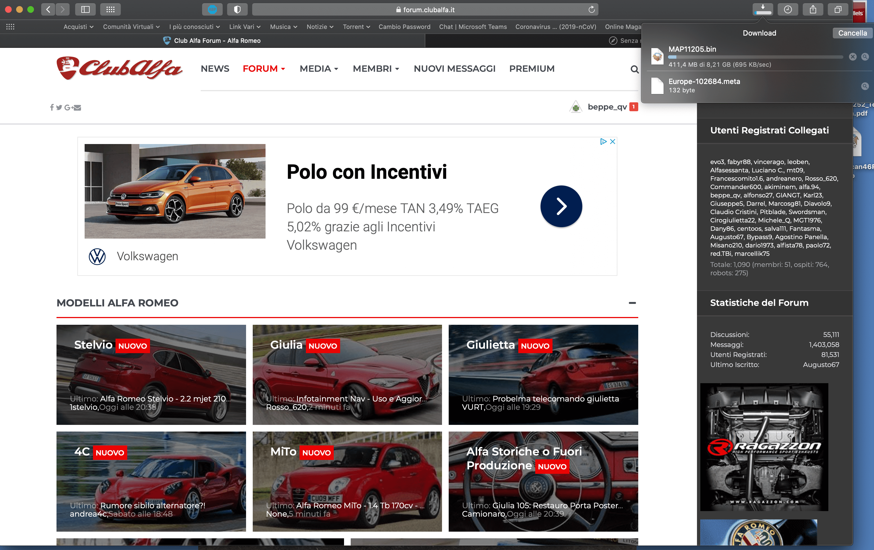Click the blue arrow ad button
874x550 pixels.
coord(561,206)
